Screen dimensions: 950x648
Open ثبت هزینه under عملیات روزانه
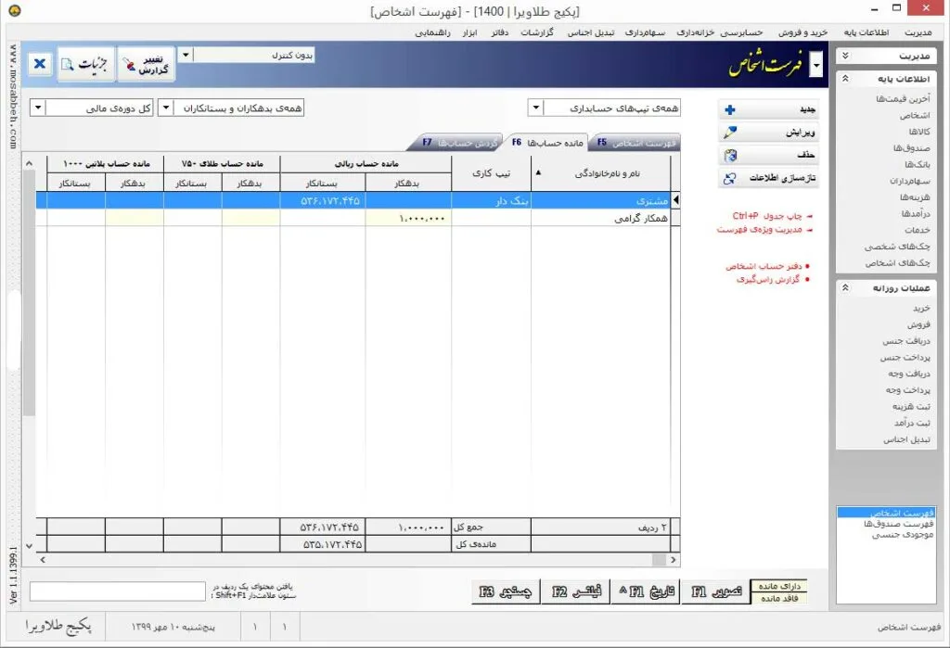point(911,406)
